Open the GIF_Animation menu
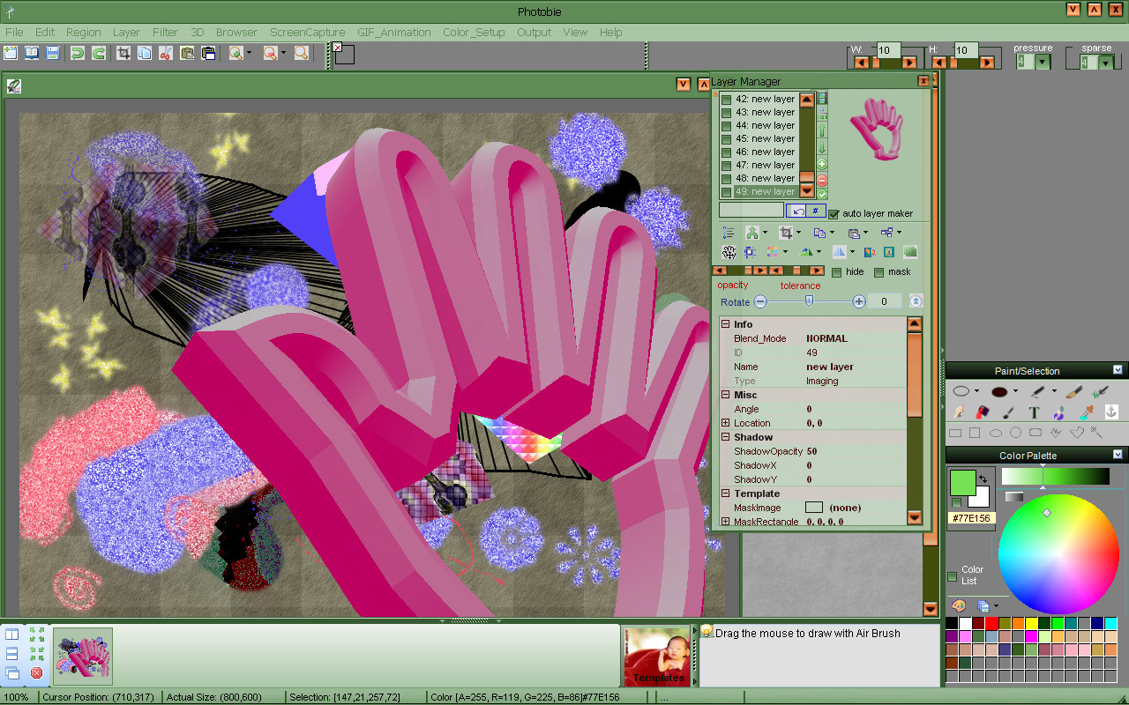The height and width of the screenshot is (705, 1129). [394, 32]
